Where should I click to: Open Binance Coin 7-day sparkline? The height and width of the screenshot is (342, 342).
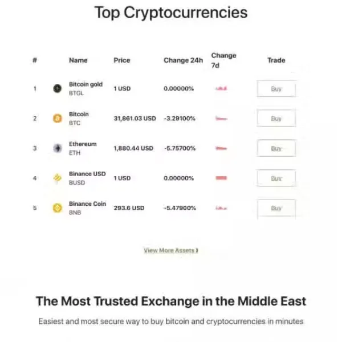click(x=221, y=208)
